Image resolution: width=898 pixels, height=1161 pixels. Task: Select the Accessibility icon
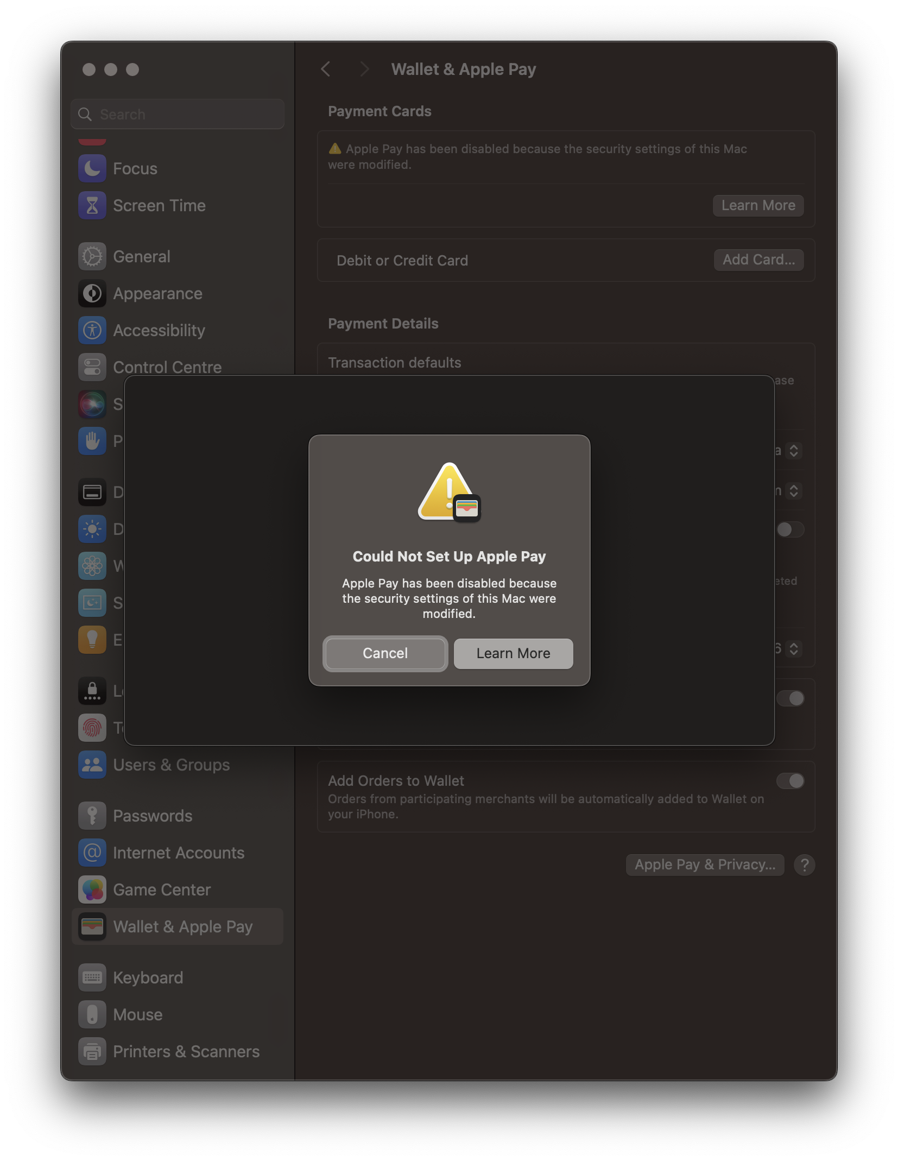tap(92, 330)
